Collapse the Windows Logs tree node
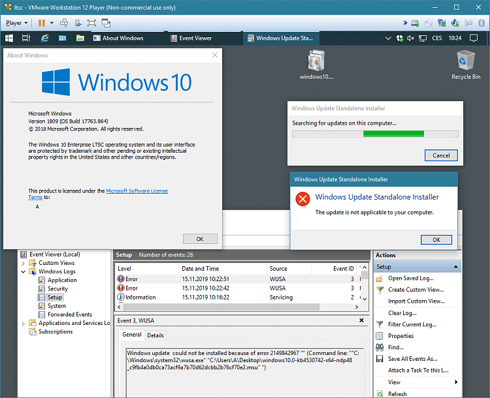The width and height of the screenshot is (490, 398). 23,271
